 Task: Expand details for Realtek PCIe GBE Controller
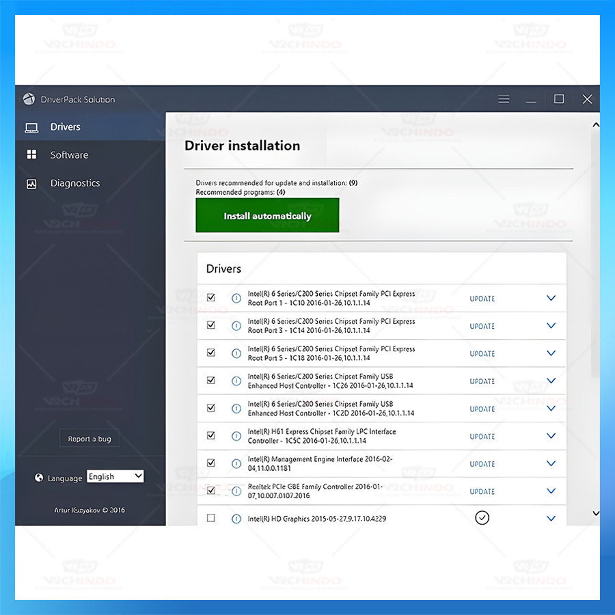(551, 491)
